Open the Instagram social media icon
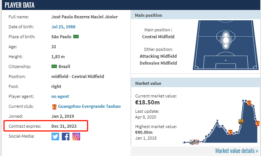 [x=76, y=136]
